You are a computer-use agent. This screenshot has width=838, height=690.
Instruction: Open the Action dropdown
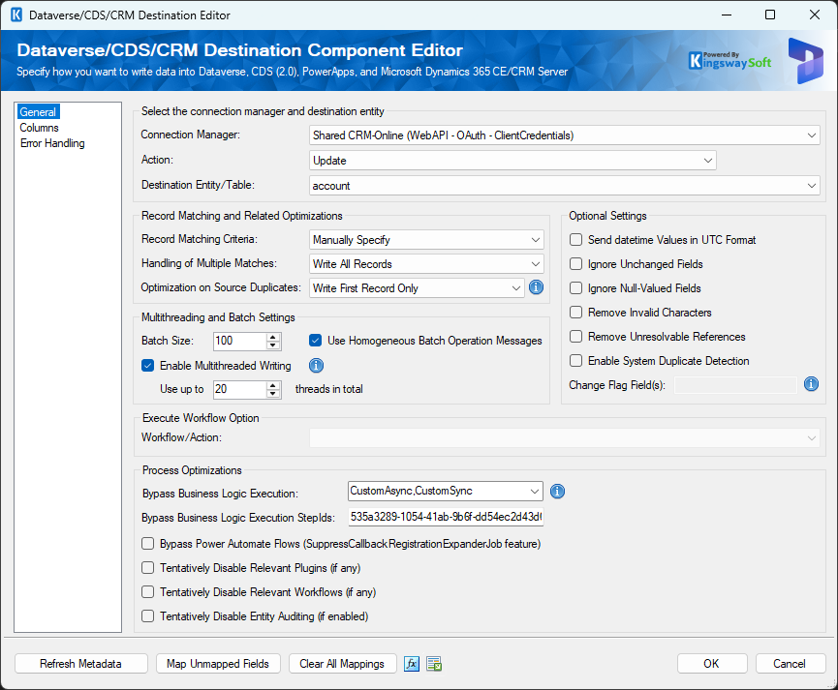click(708, 160)
